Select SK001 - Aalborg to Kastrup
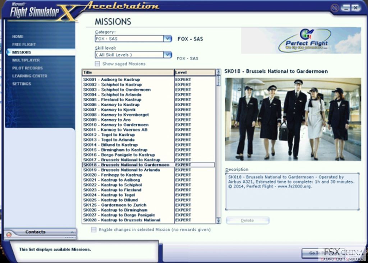The height and width of the screenshot is (263, 368). [148, 79]
